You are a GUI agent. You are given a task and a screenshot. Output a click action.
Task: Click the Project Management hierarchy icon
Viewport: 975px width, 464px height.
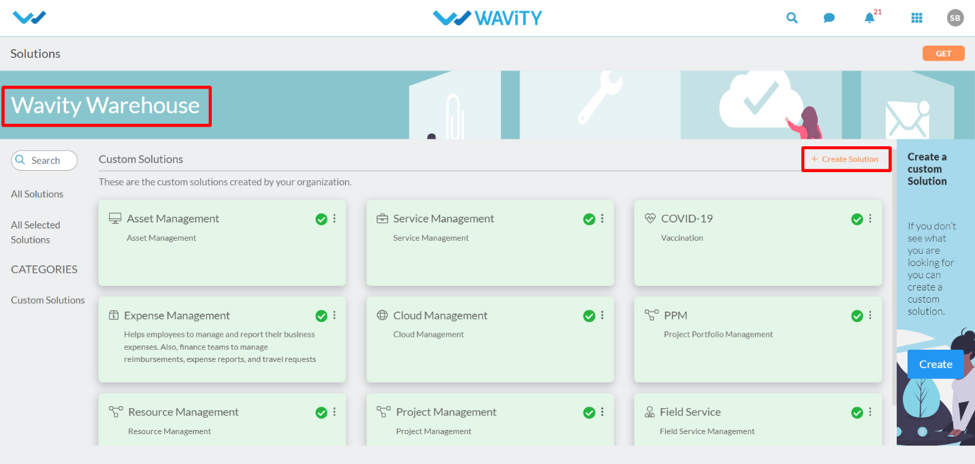point(383,412)
